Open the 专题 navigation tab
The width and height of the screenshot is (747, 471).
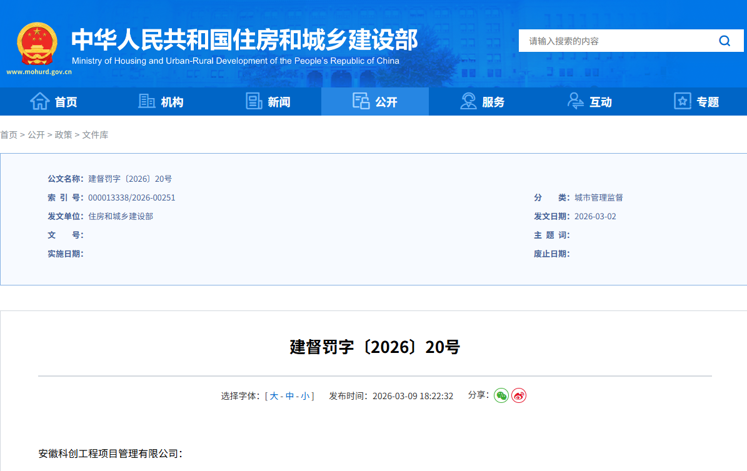[696, 101]
